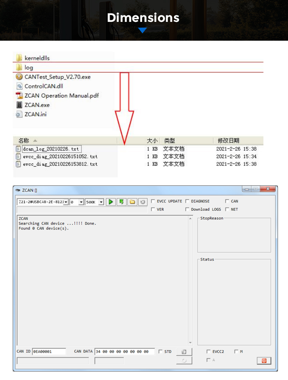The image size is (288, 380).
Task: Click the log scrollbar down arrow
Action: tap(190, 342)
